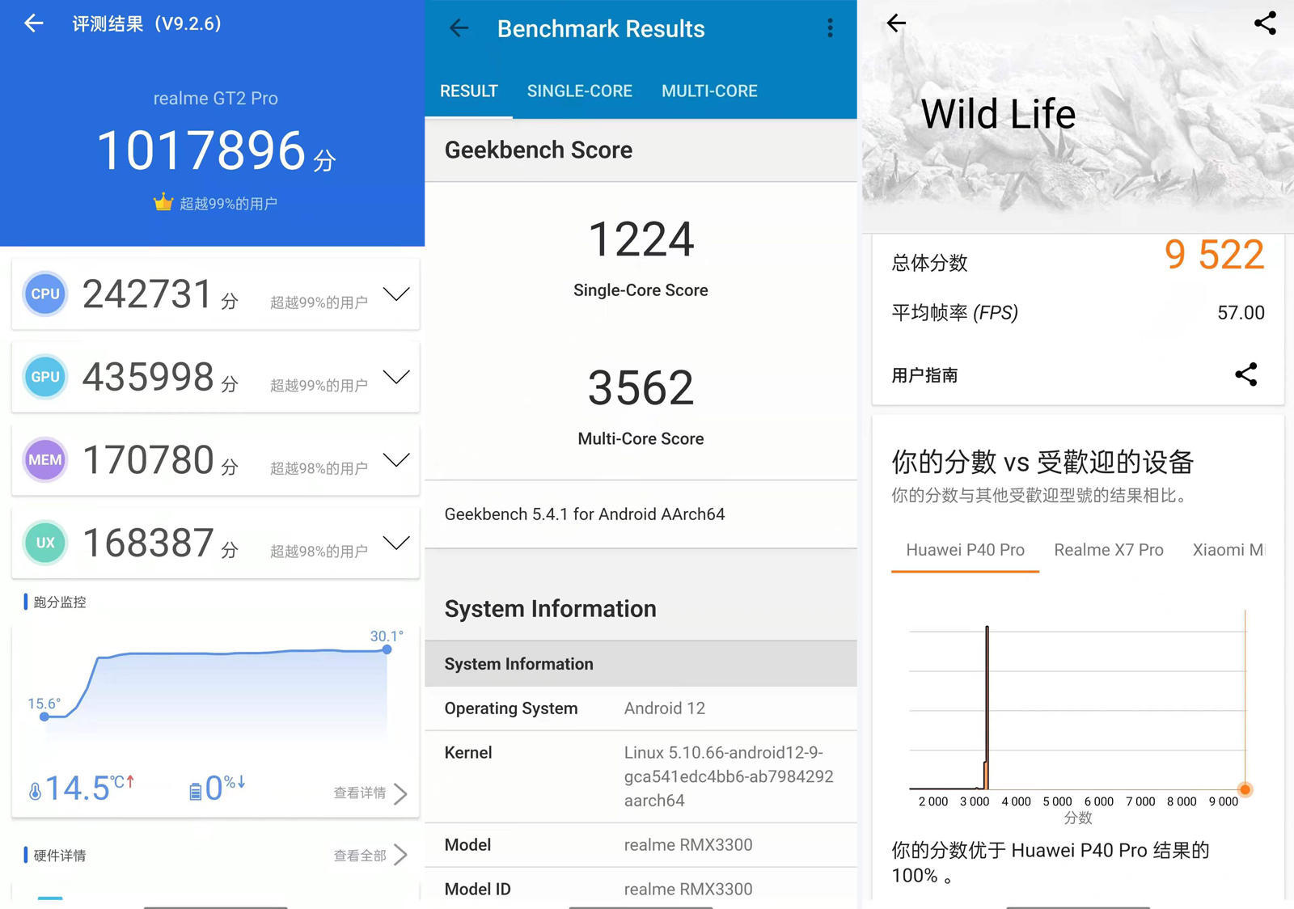The height and width of the screenshot is (909, 1294).
Task: Switch to the SINGLE-CORE tab
Action: (579, 91)
